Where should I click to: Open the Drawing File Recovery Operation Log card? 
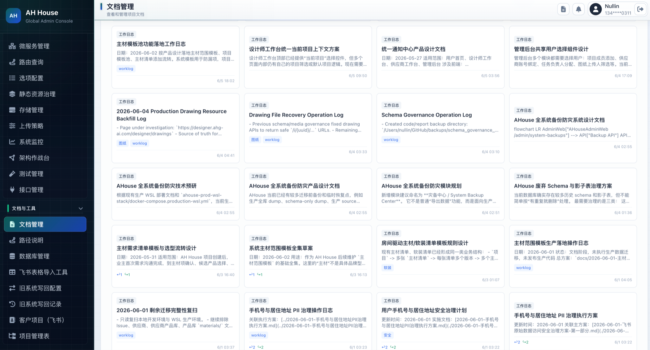(308, 128)
